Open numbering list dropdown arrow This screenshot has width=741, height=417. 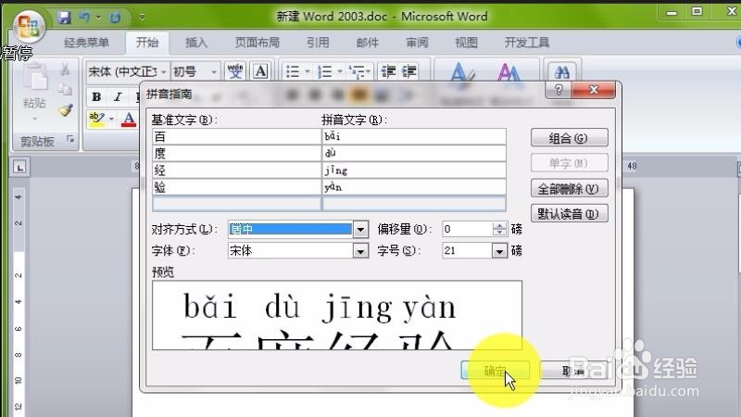(339, 72)
